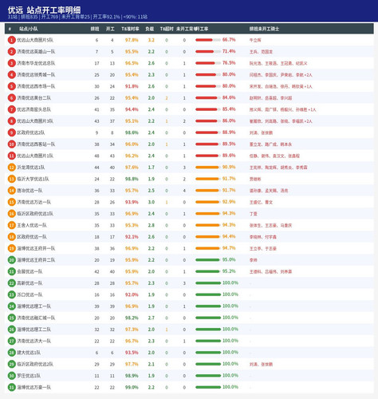Click the red rank badge number 1
The image size is (378, 399).
pyautogui.click(x=11, y=40)
